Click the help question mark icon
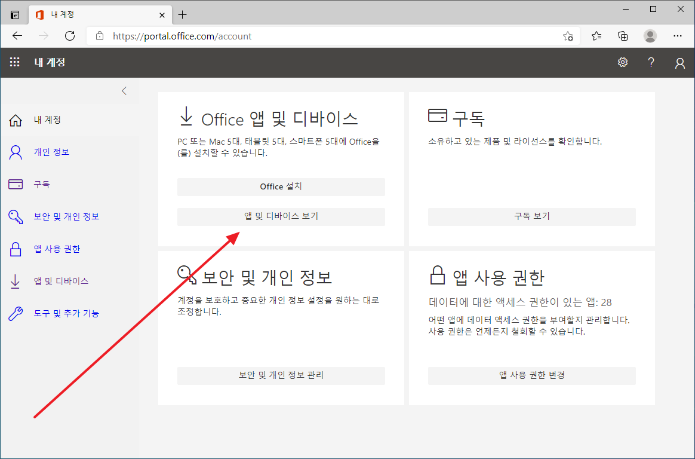 coord(651,63)
